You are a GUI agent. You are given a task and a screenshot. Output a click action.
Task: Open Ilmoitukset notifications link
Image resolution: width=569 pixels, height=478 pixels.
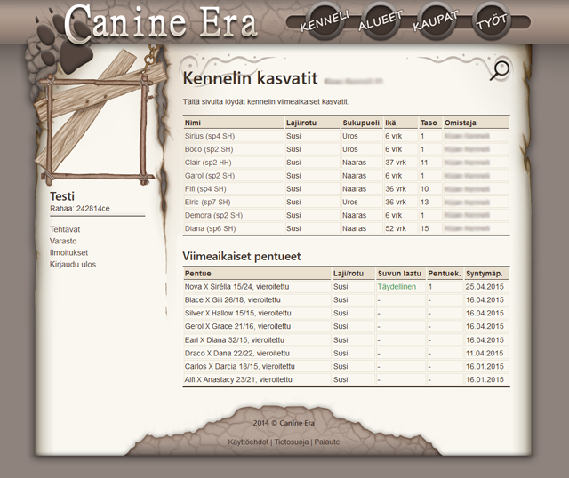pyautogui.click(x=69, y=252)
